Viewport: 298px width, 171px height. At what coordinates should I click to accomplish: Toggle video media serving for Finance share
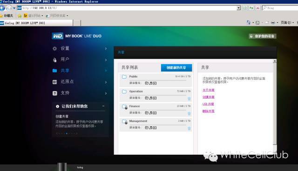[x=155, y=113]
